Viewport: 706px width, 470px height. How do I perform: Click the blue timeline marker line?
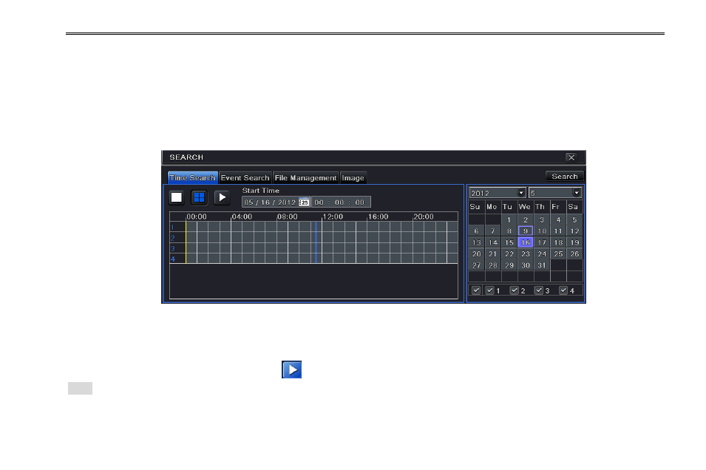(x=316, y=242)
